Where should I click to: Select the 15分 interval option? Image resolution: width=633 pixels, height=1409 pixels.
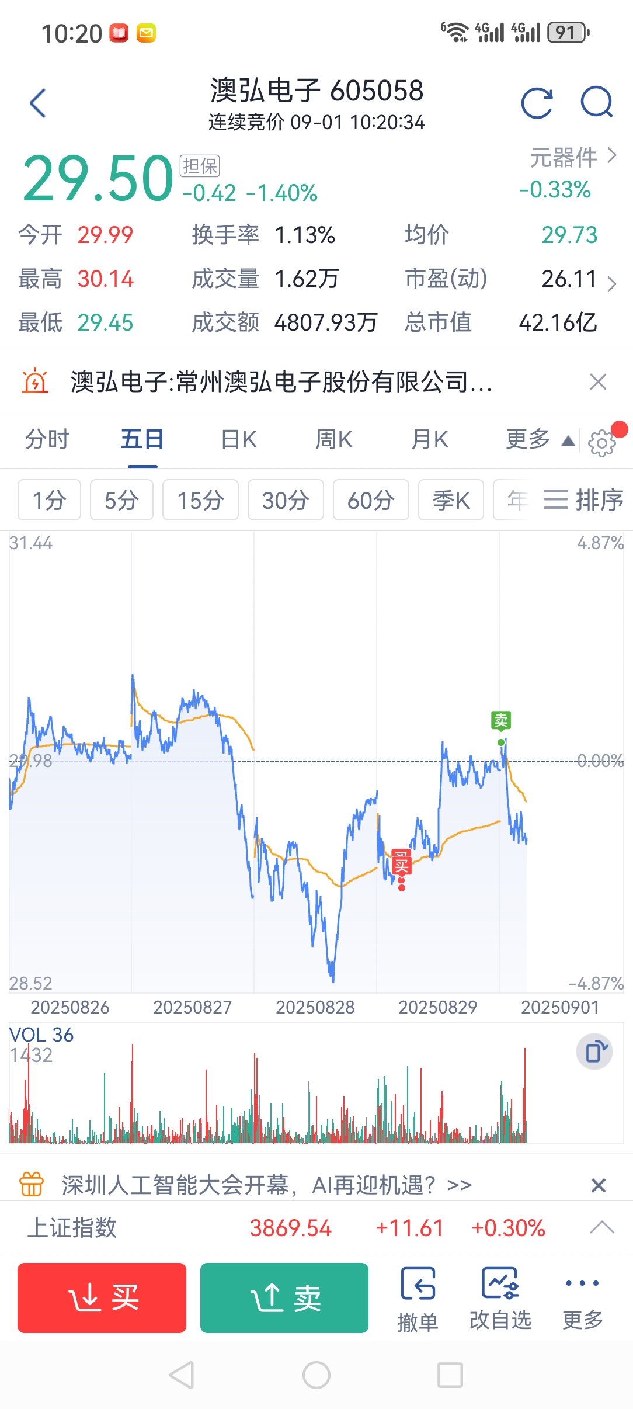point(200,500)
